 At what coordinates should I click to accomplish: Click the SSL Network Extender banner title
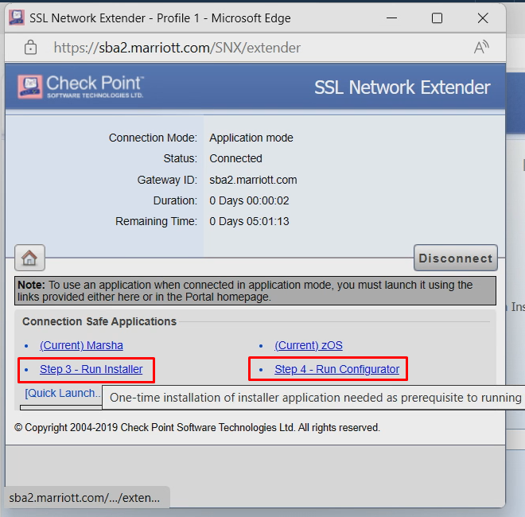(402, 87)
